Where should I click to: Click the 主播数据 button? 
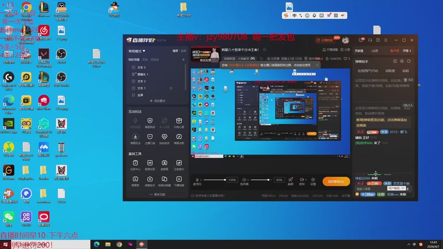pos(327,40)
